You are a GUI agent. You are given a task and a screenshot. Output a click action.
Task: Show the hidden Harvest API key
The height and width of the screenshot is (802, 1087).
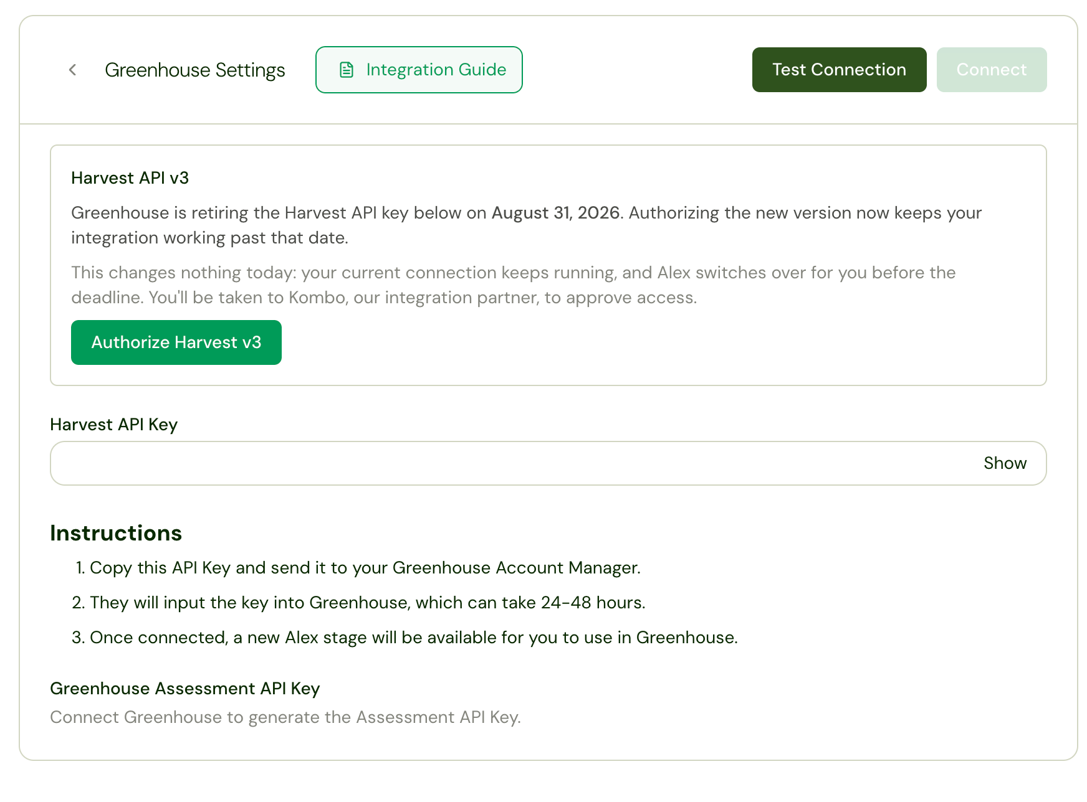point(1005,463)
